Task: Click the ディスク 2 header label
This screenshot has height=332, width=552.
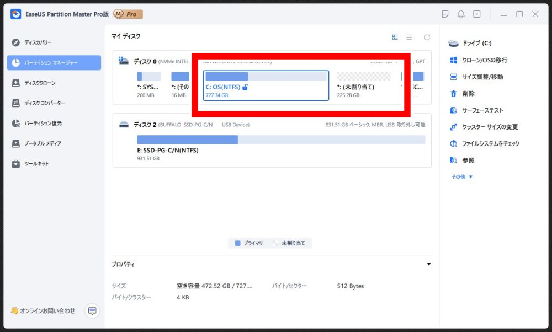Action: tap(145, 125)
